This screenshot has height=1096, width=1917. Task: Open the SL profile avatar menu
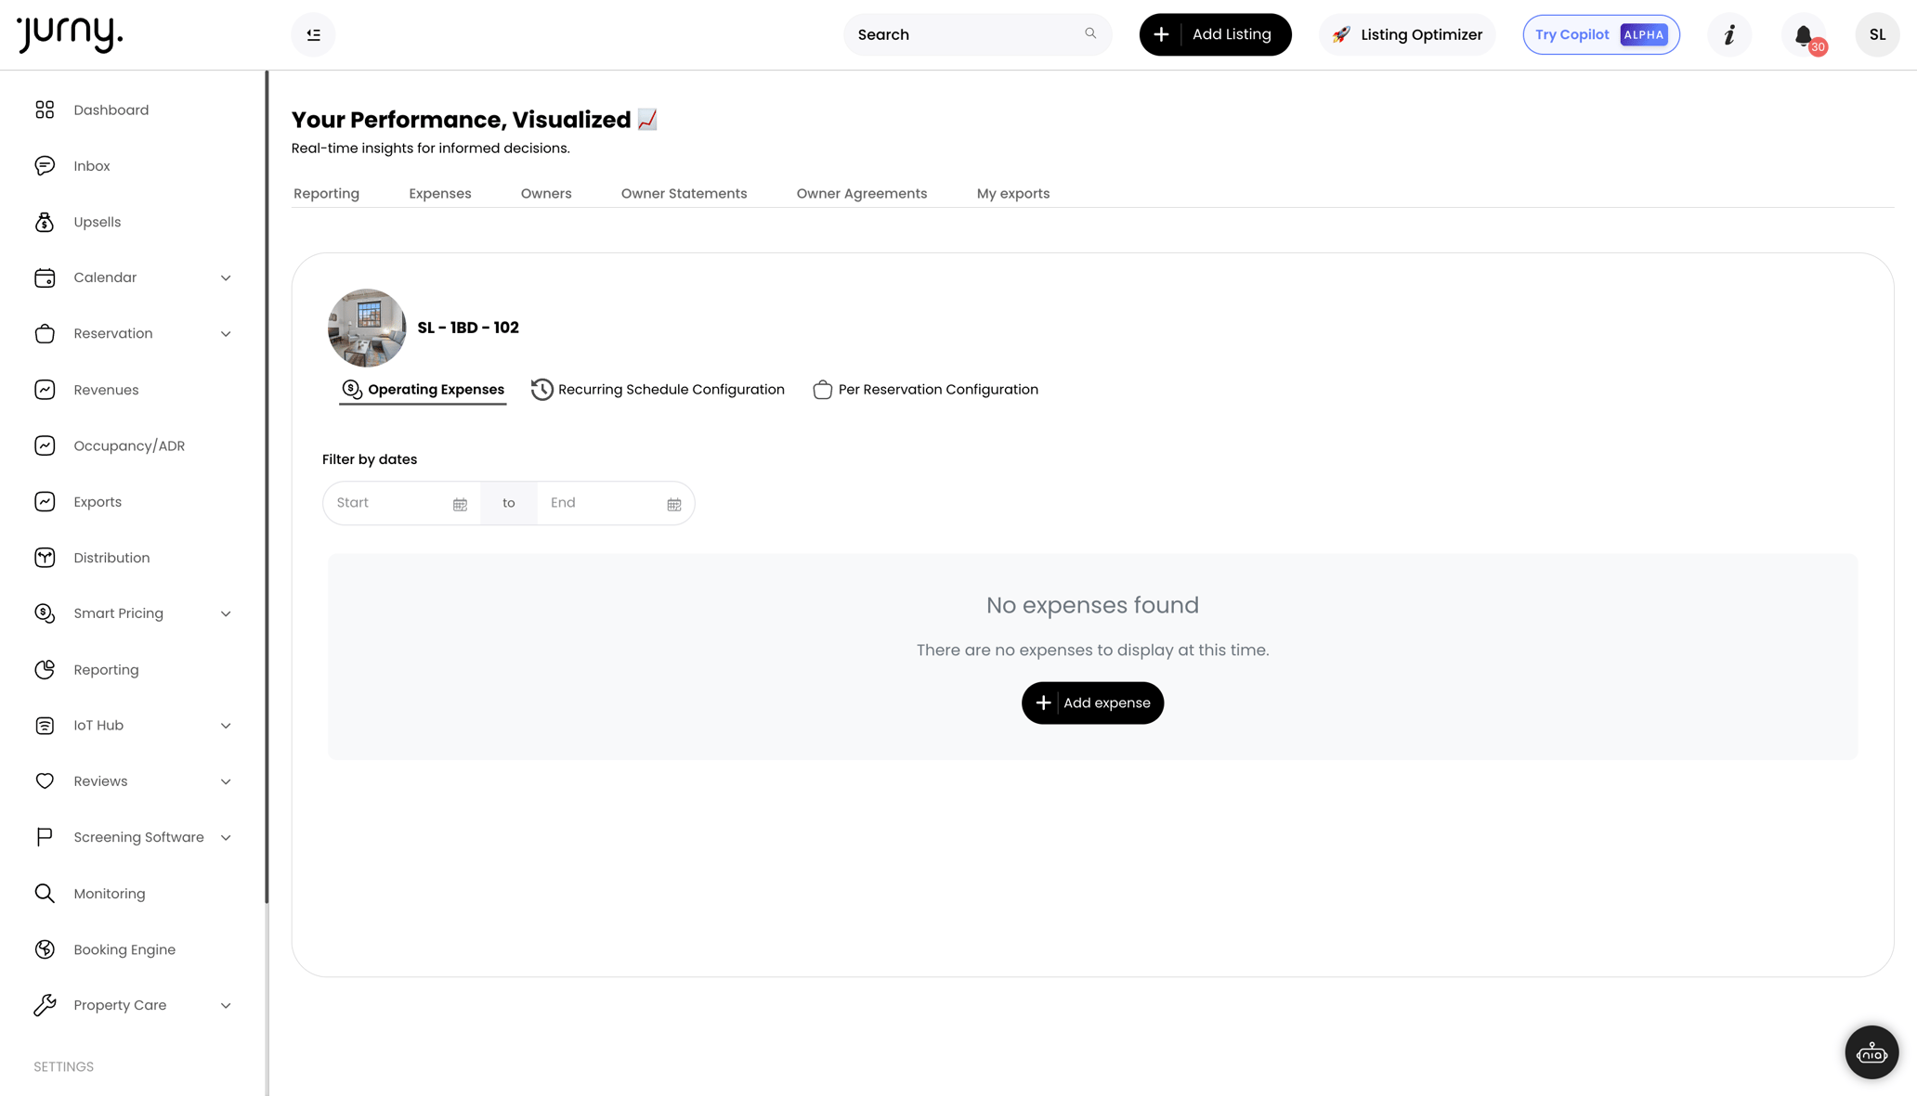coord(1876,34)
